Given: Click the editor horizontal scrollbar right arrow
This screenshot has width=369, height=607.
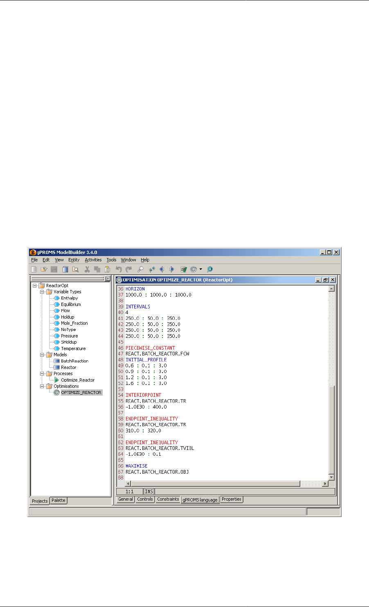Looking at the screenshot, I should tap(325, 483).
